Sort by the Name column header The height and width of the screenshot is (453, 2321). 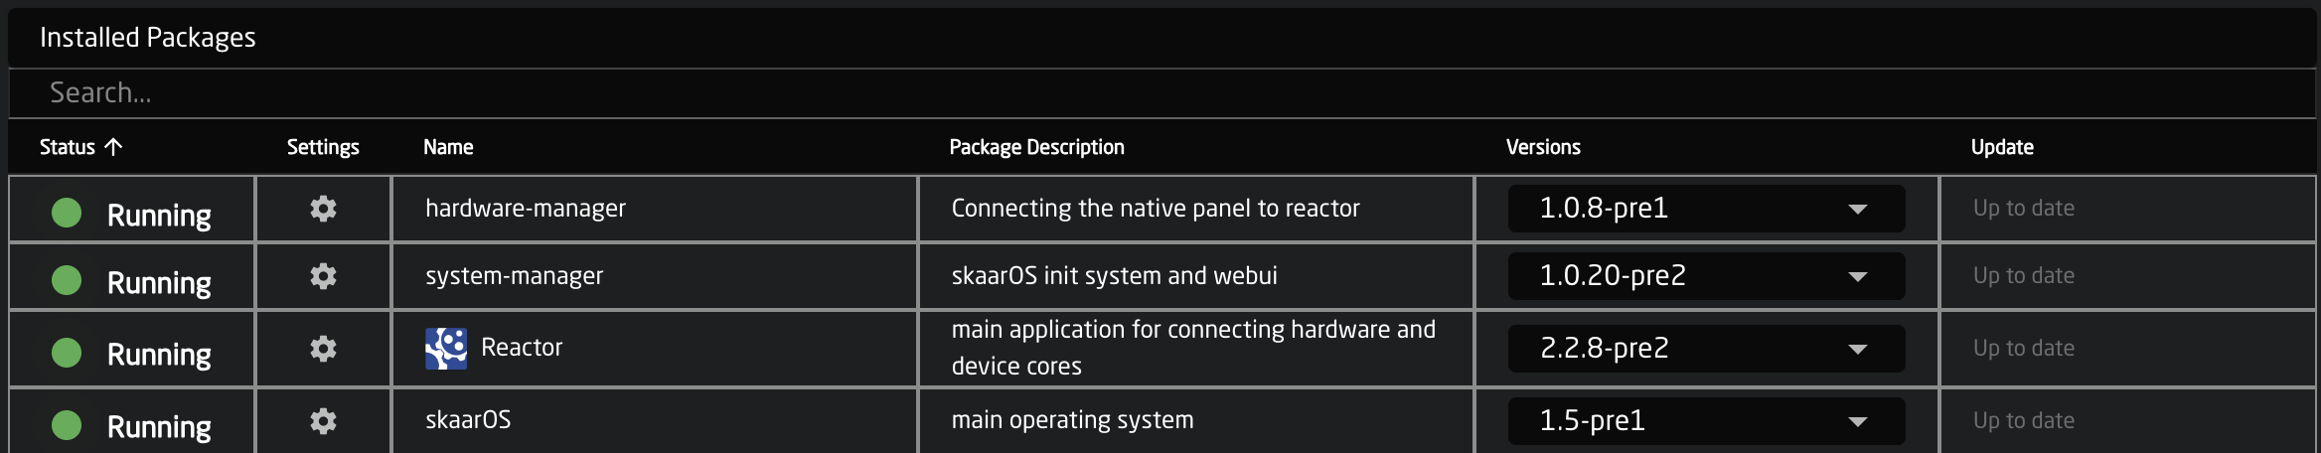(448, 147)
